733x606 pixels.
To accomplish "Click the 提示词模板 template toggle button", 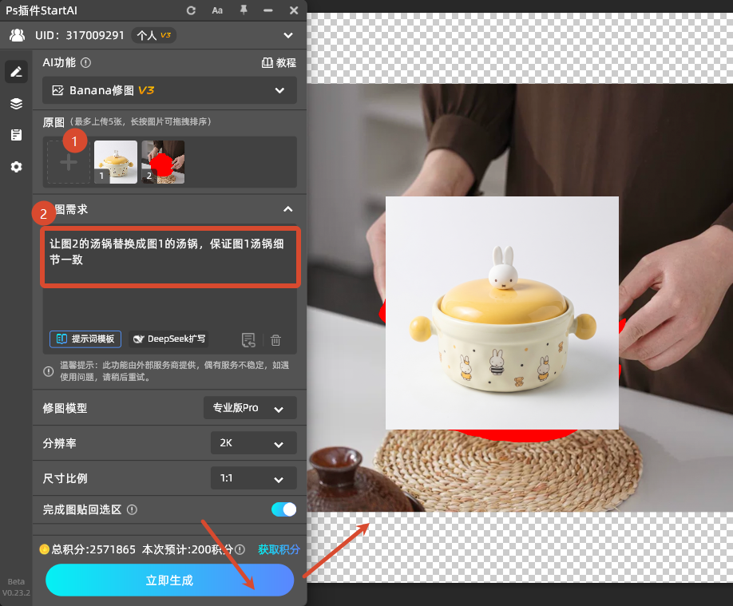I will [x=85, y=339].
